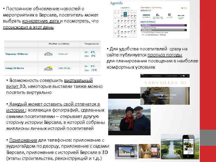The height and width of the screenshot is (162, 216).
Task: Select the highlighted teal day in the calendar
Action: [x=125, y=14]
